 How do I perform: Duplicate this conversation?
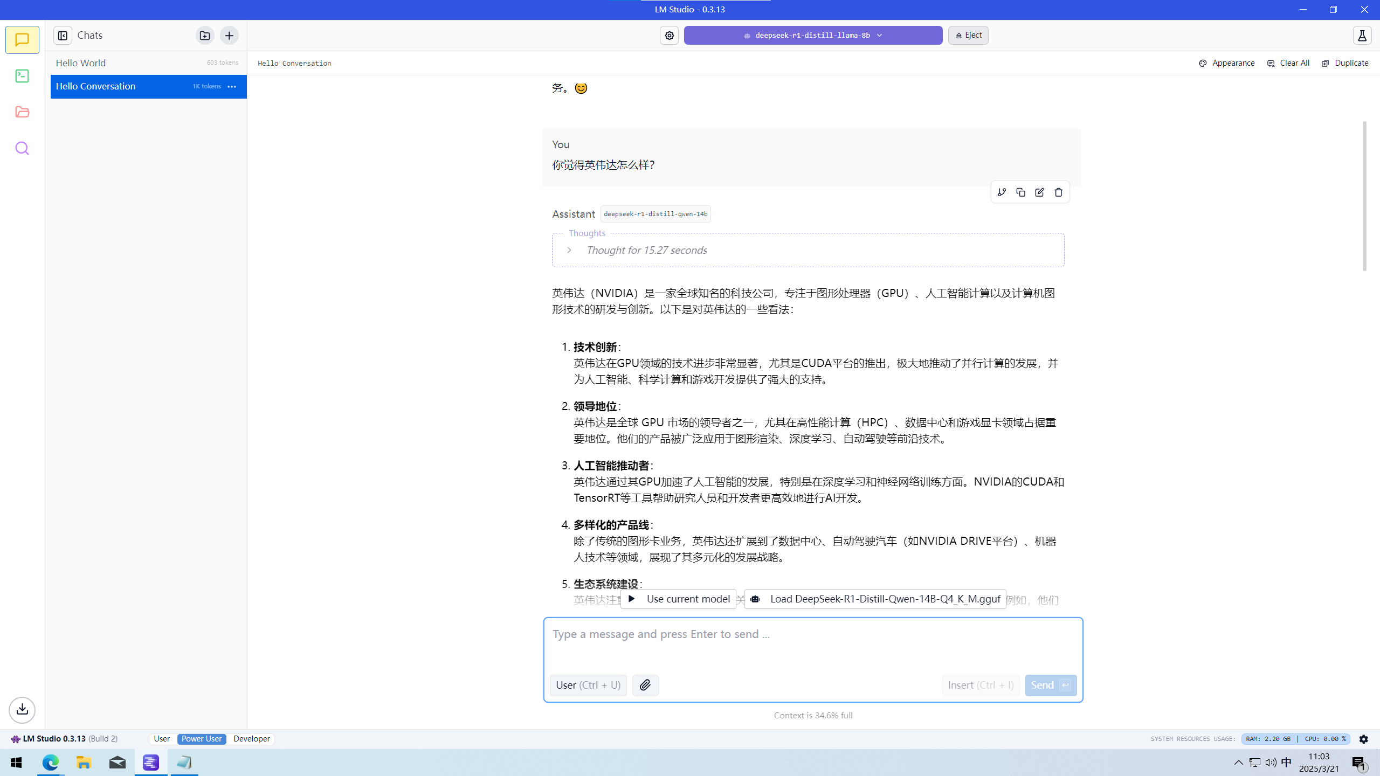click(x=1344, y=63)
